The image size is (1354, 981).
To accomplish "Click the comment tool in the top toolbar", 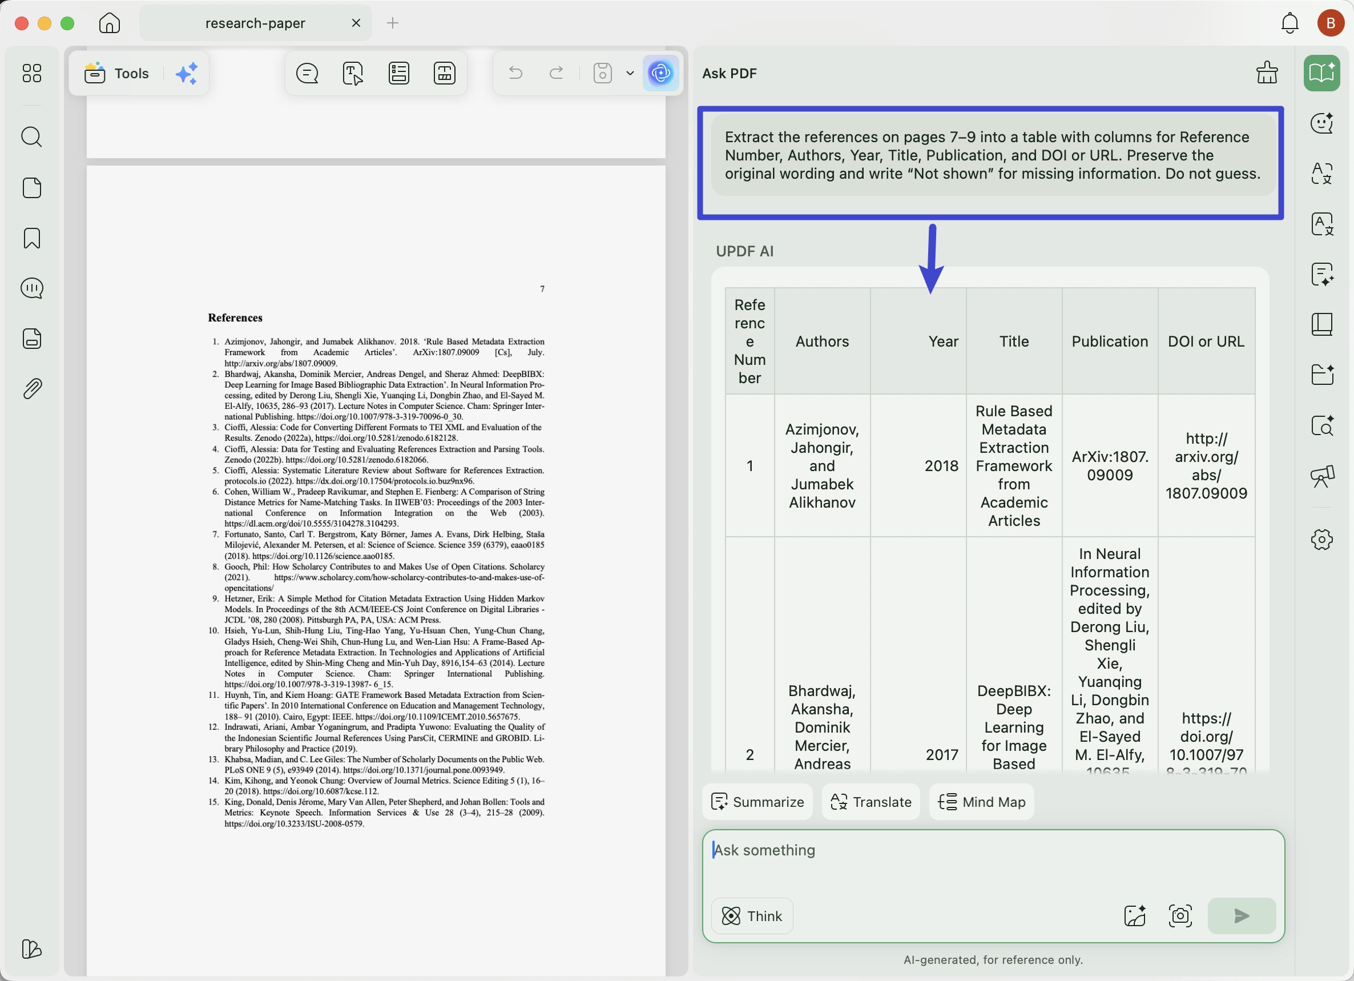I will 308,74.
